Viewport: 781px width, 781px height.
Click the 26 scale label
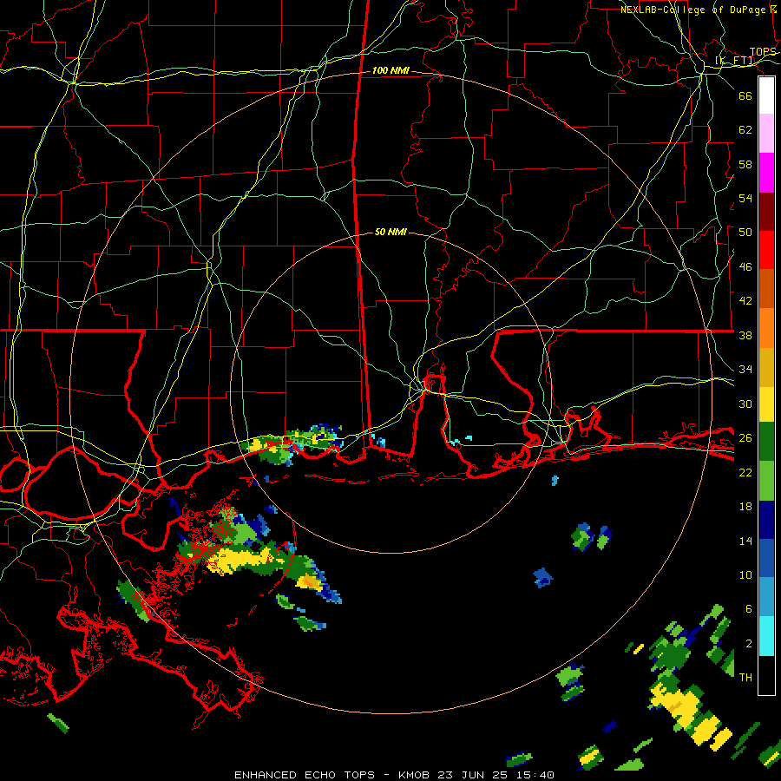click(x=745, y=438)
